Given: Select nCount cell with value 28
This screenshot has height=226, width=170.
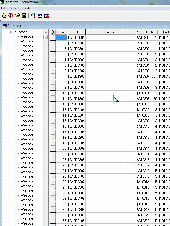Looking at the screenshot, I should click(x=61, y=193).
